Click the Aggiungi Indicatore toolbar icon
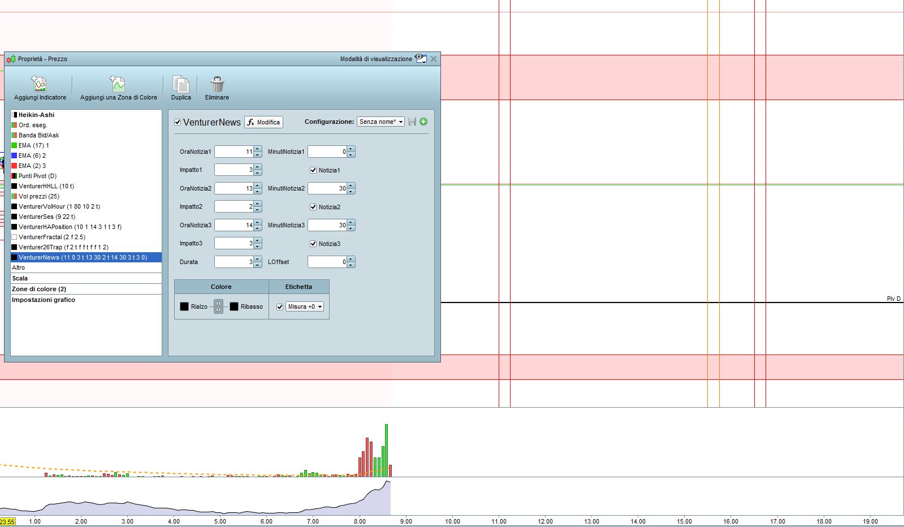This screenshot has width=904, height=527. [x=40, y=84]
